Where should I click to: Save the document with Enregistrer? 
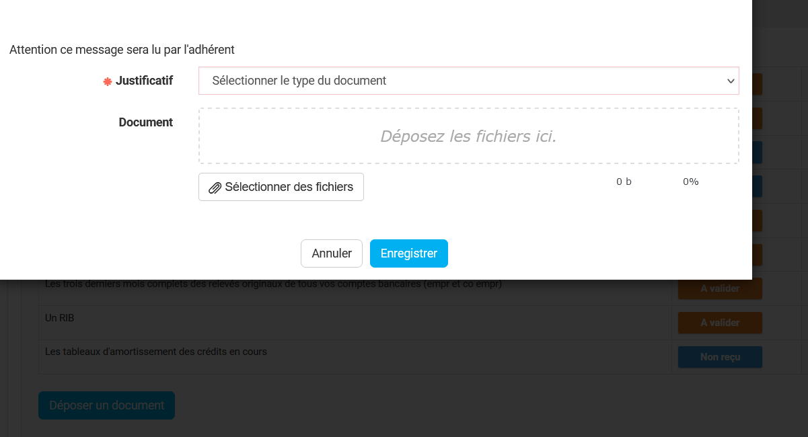click(409, 253)
